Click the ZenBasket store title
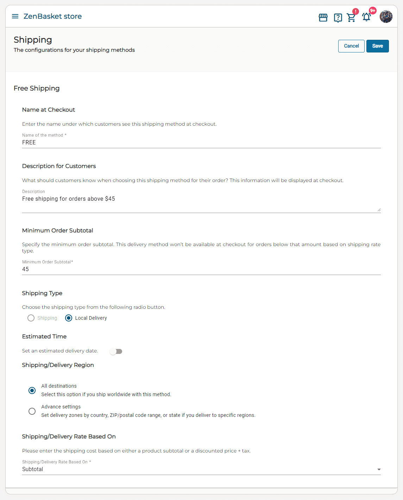This screenshot has height=500, width=403. pos(52,16)
